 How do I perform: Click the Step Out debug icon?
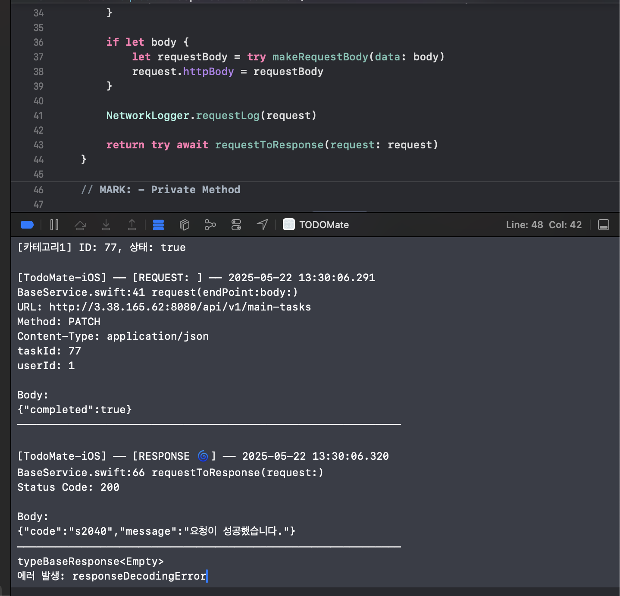132,225
